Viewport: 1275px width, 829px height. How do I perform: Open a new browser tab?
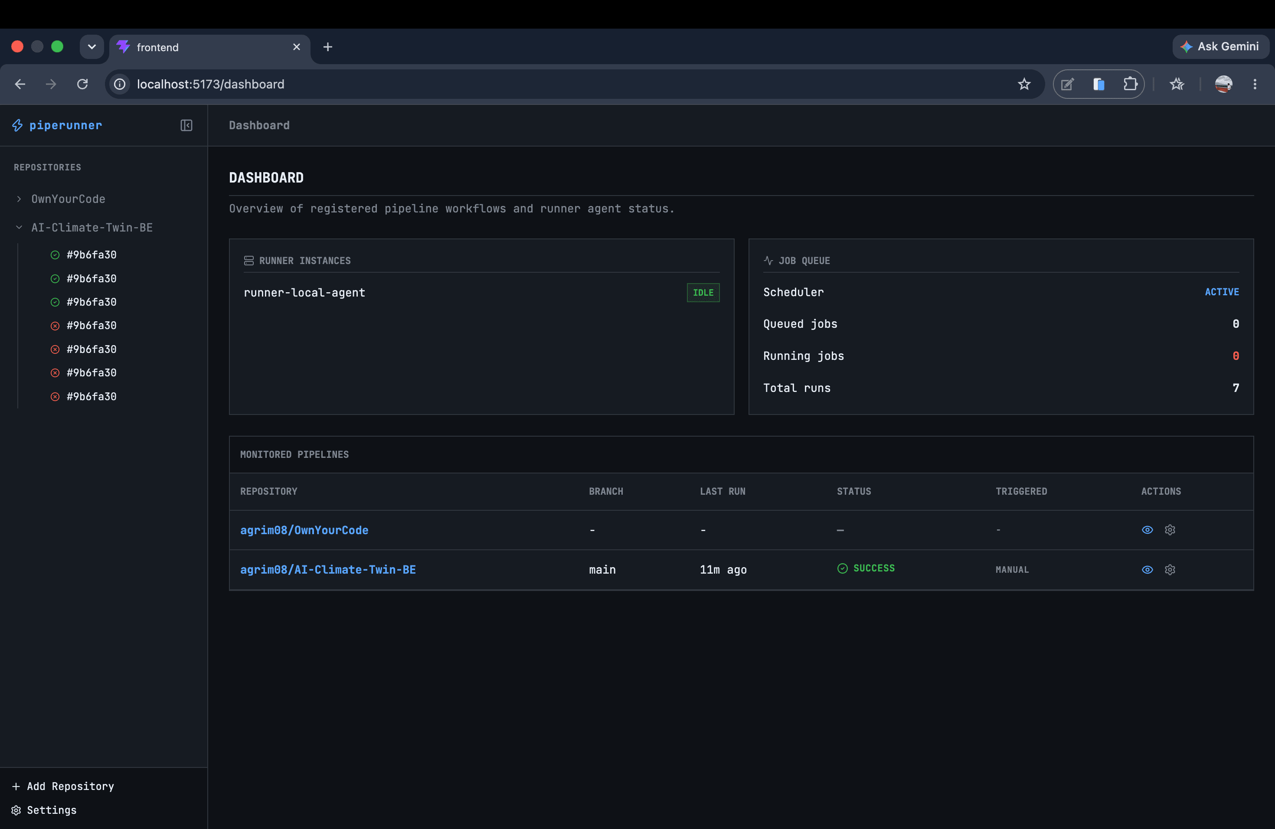(x=328, y=47)
